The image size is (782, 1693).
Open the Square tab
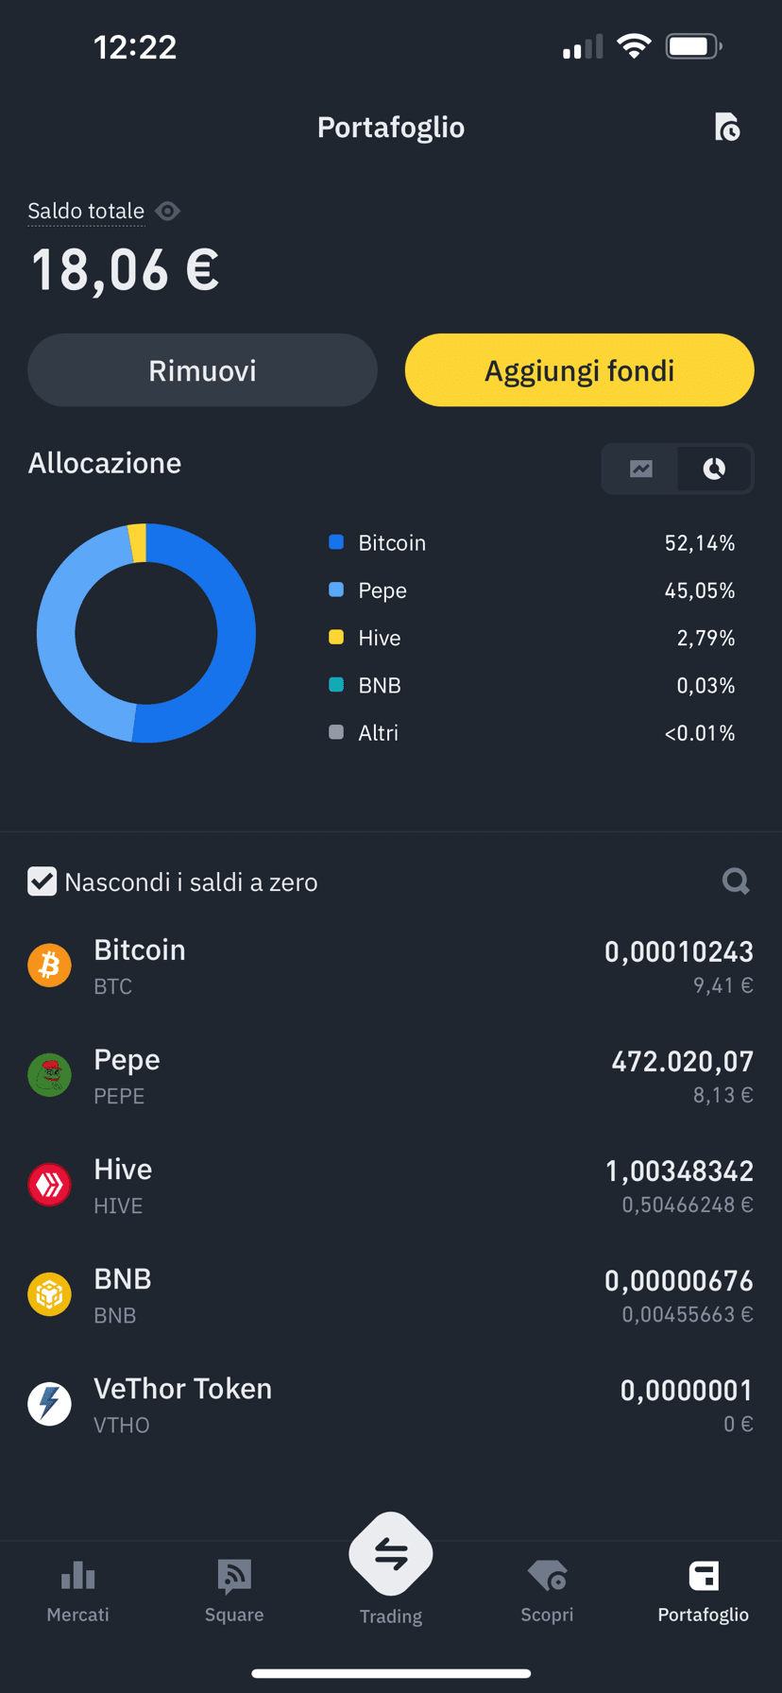[234, 1592]
